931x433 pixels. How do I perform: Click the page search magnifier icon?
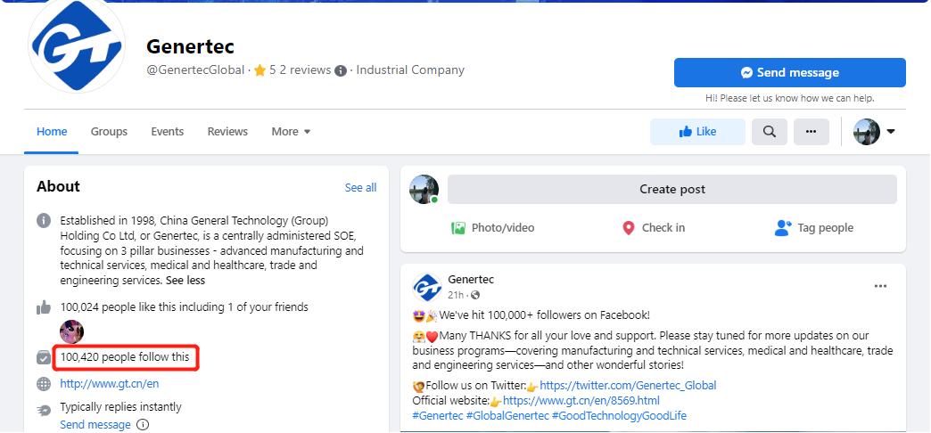click(x=769, y=131)
